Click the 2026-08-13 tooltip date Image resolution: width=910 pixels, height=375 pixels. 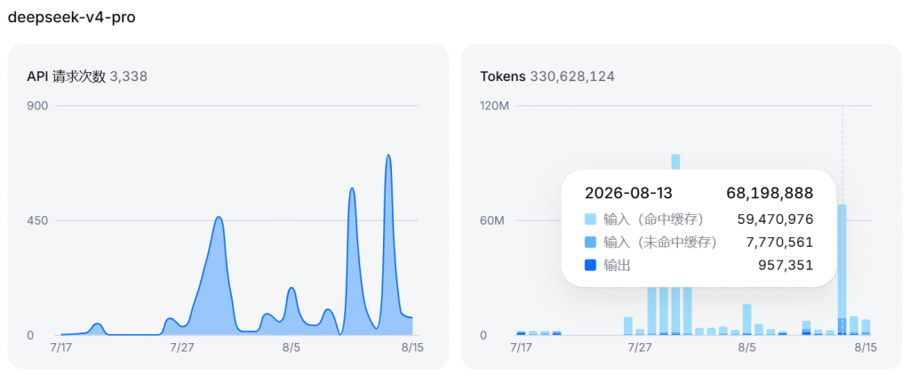coord(628,194)
